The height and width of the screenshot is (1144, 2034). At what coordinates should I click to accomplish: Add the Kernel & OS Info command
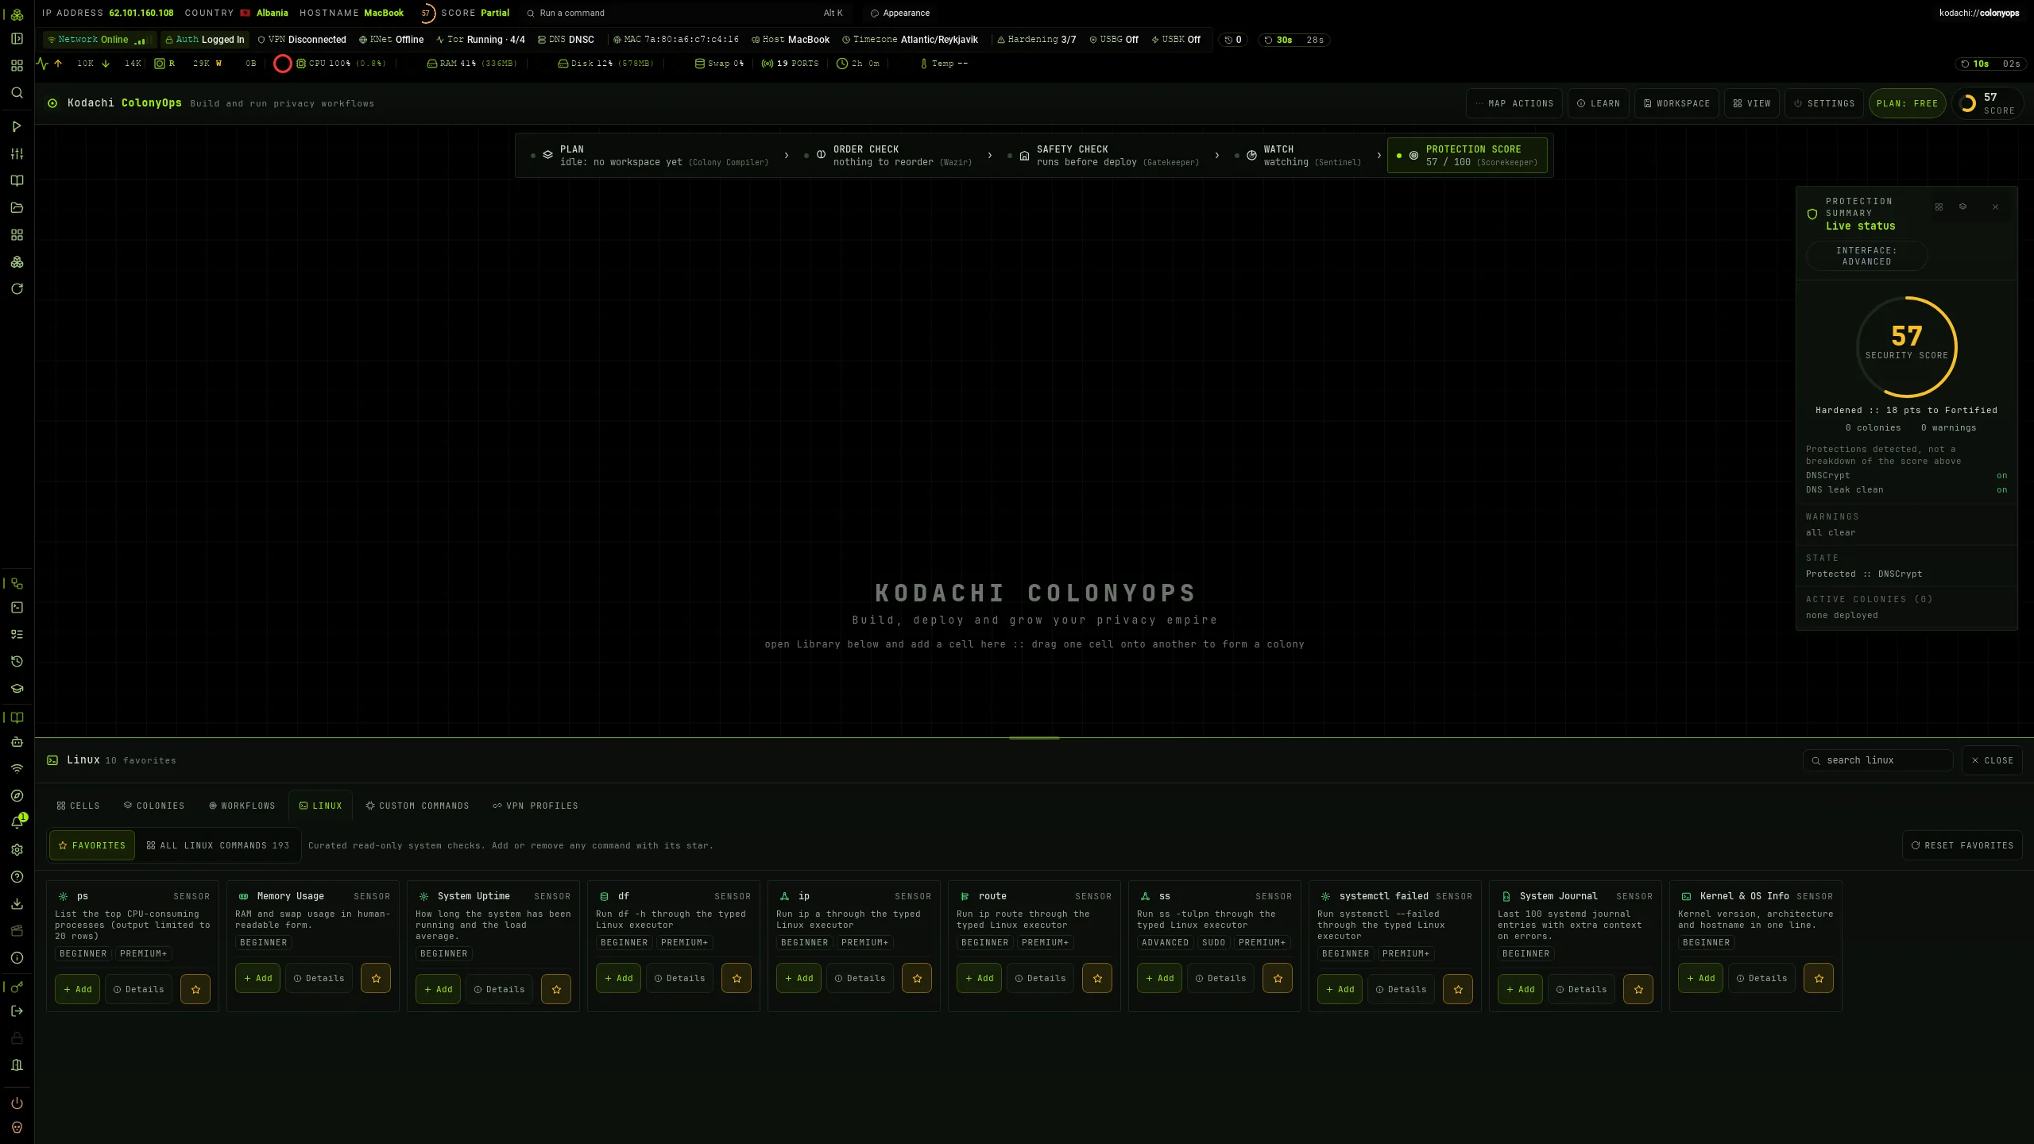coord(1700,978)
